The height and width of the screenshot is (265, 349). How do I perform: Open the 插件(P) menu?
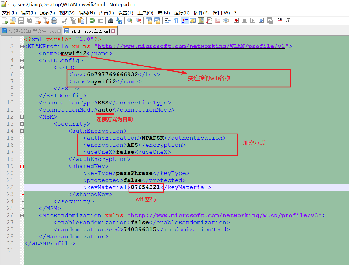coord(201,13)
